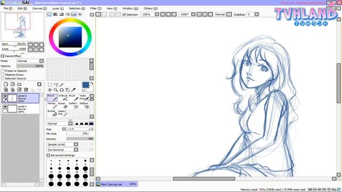Create a new layer folder
This screenshot has height=192, width=342.
[19, 84]
